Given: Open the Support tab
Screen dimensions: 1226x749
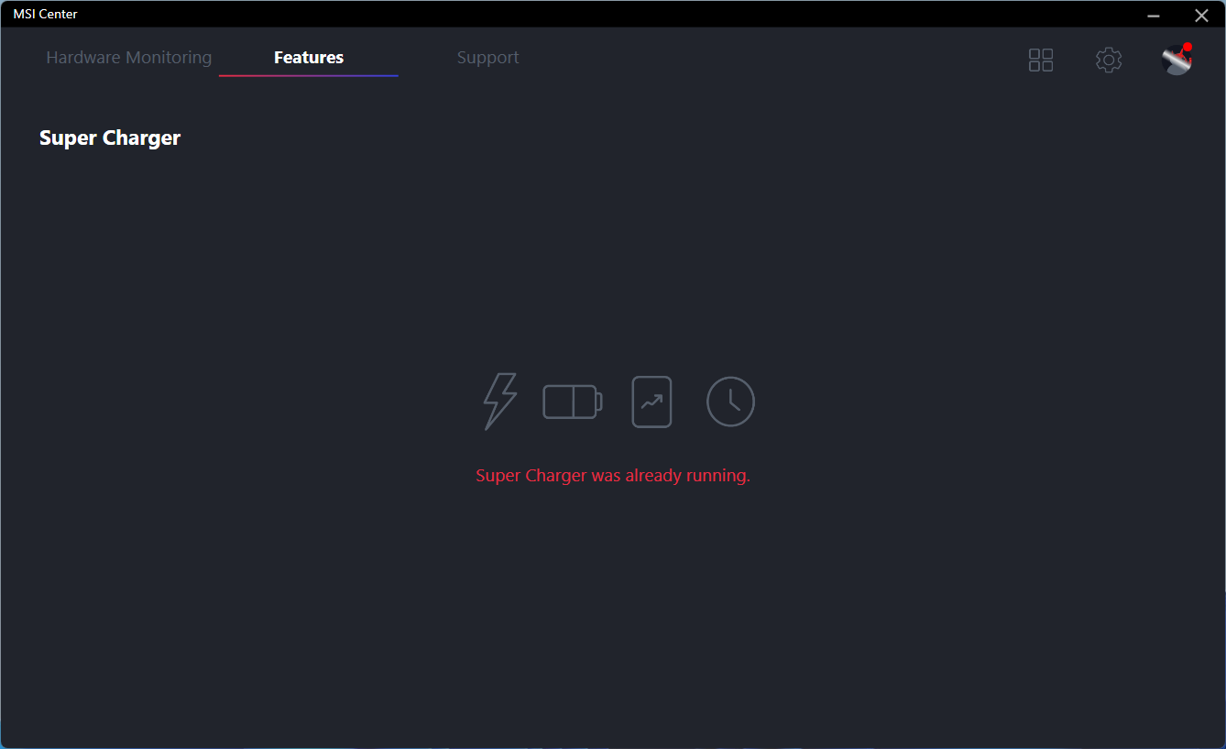Looking at the screenshot, I should tap(487, 58).
